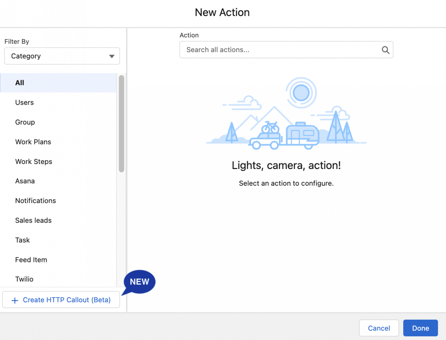Image resolution: width=446 pixels, height=340 pixels.
Task: Open the Asana category
Action: (x=58, y=181)
